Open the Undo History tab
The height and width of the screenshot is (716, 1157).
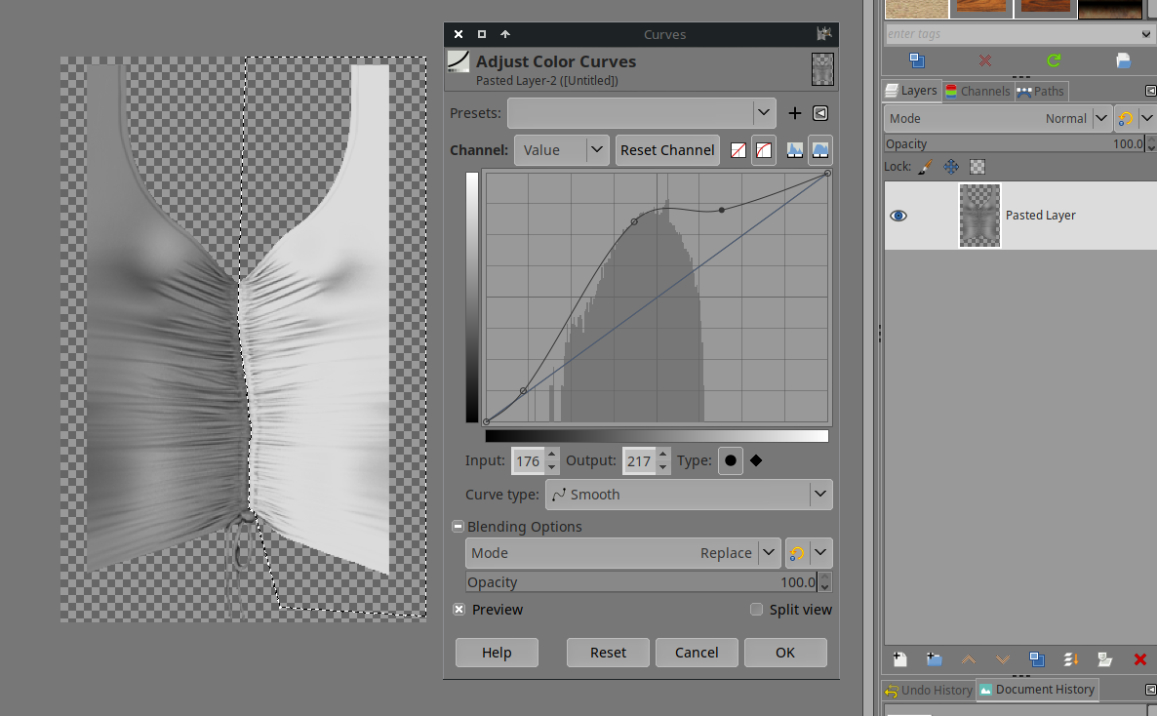coord(928,690)
